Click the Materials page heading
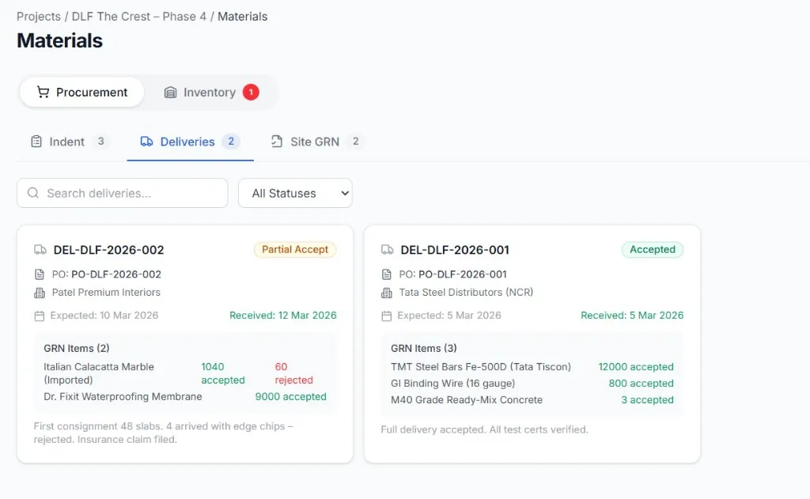Screen dimensions: 810x499 60,41
